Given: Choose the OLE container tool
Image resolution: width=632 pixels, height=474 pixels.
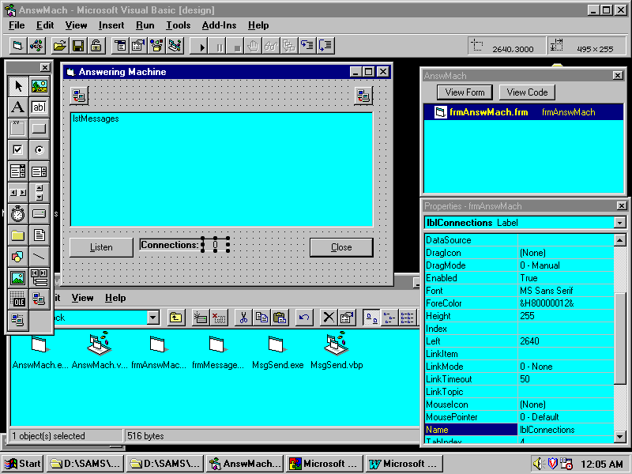Looking at the screenshot, I should pyautogui.click(x=17, y=299).
